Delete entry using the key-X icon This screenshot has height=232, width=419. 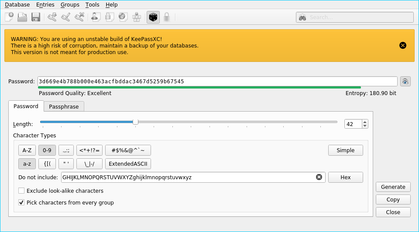click(79, 17)
